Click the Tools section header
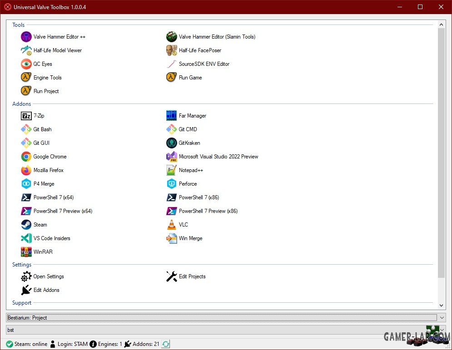The height and width of the screenshot is (350, 452). tap(19, 25)
